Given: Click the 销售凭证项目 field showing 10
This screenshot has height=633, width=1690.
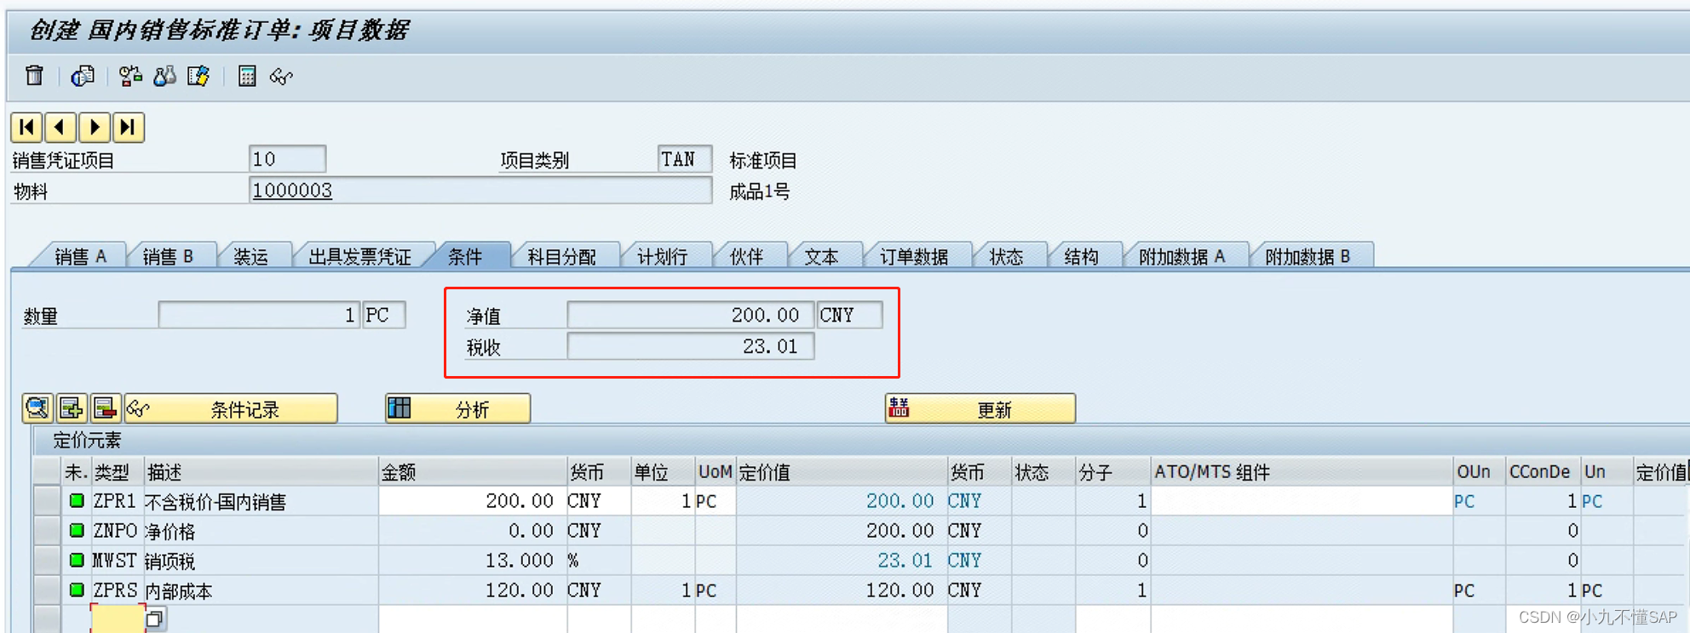Looking at the screenshot, I should 287,159.
